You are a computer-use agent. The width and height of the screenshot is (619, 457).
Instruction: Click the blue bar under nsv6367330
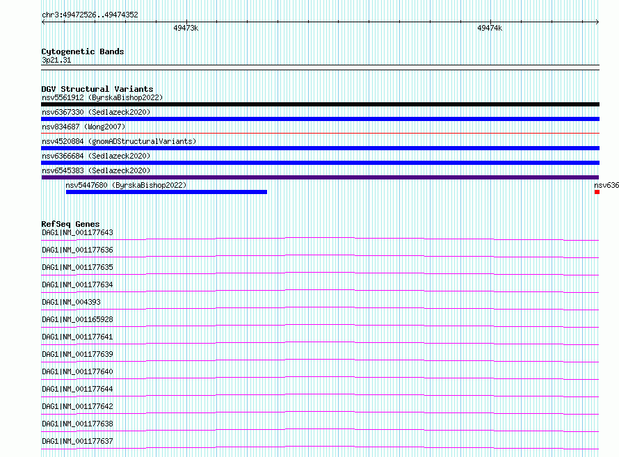pos(320,119)
